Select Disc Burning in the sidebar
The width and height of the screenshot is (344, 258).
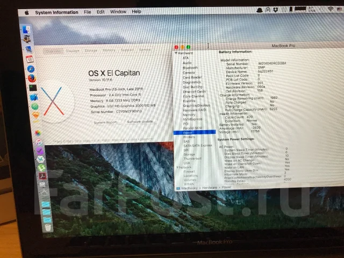click(x=192, y=87)
